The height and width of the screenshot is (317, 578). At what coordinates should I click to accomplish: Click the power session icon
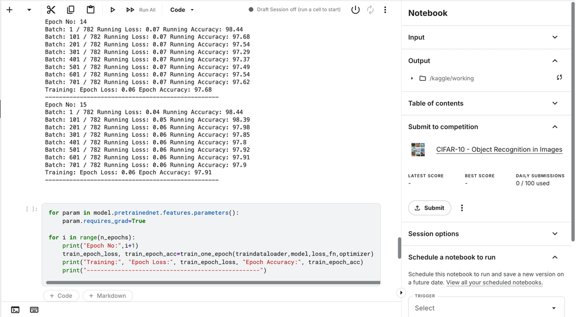355,10
